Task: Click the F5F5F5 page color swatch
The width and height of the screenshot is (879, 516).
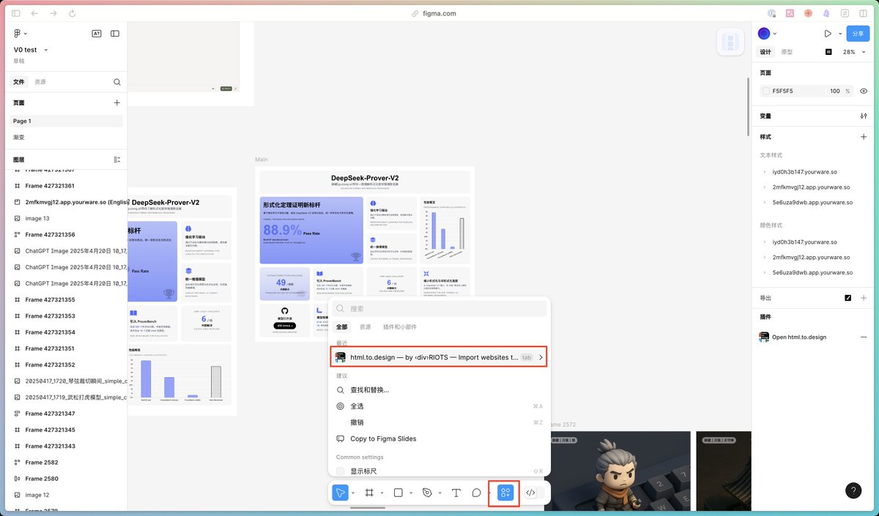Action: tap(766, 91)
